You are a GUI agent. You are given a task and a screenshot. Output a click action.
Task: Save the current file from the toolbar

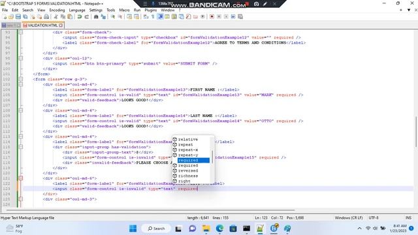pos(18,17)
